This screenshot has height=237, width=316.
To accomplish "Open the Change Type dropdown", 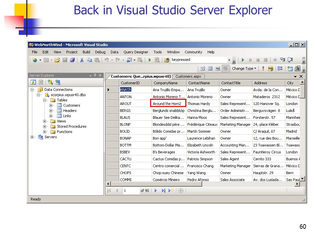I will (244, 68).
